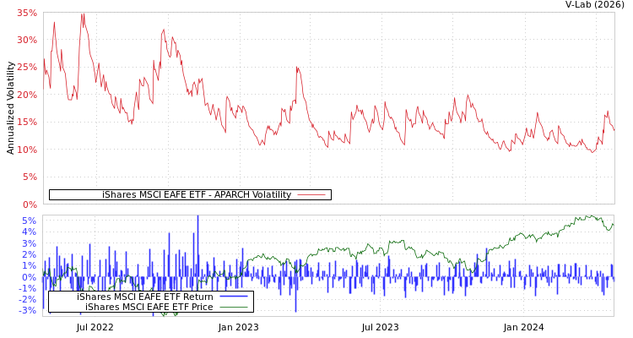Image resolution: width=633 pixels, height=338 pixels.
Task: Click the blue line swatch beside Return legend
Action: pos(233,297)
